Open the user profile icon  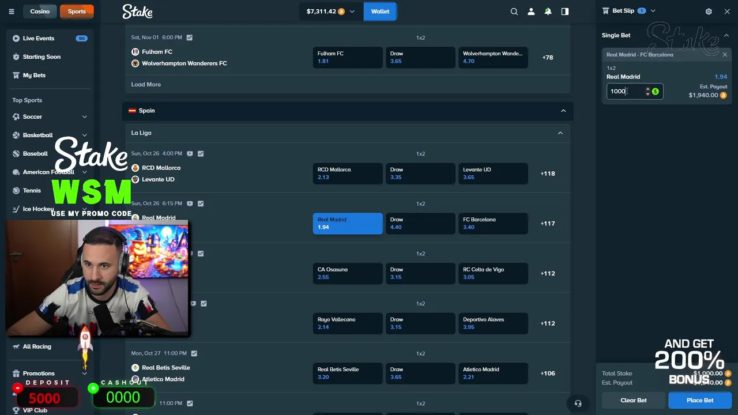[531, 12]
